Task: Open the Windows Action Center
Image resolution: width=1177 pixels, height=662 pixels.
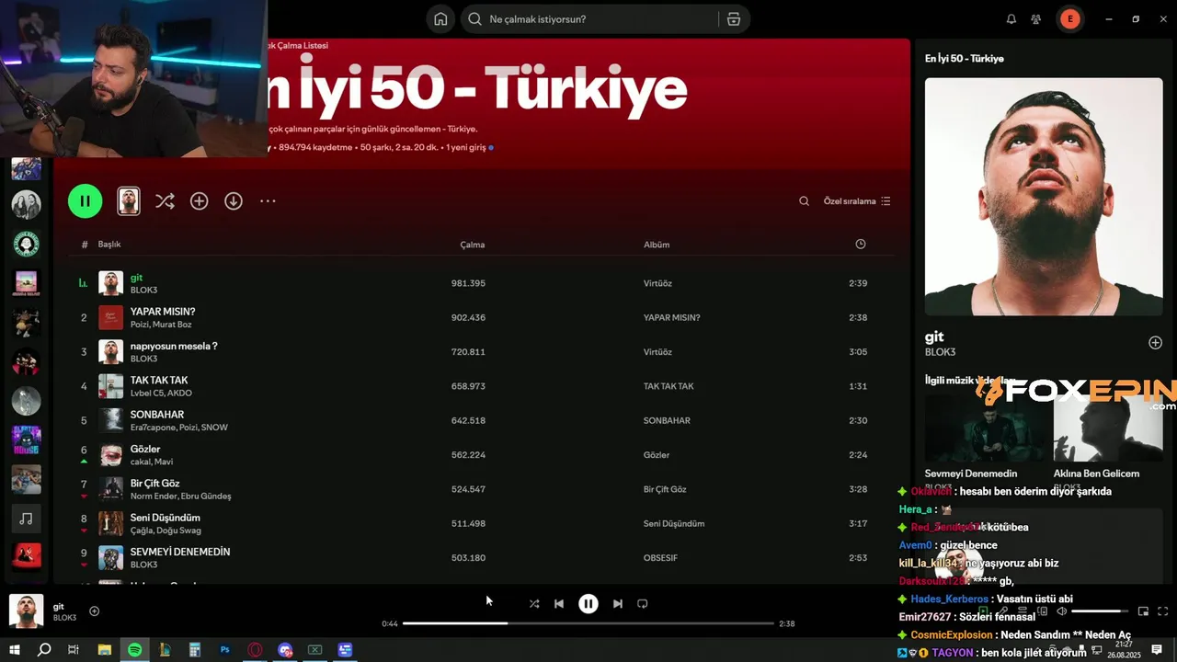Action: pos(1157,650)
